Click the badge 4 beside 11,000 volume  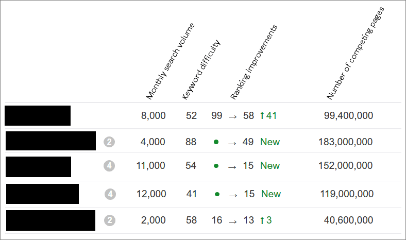click(x=109, y=166)
